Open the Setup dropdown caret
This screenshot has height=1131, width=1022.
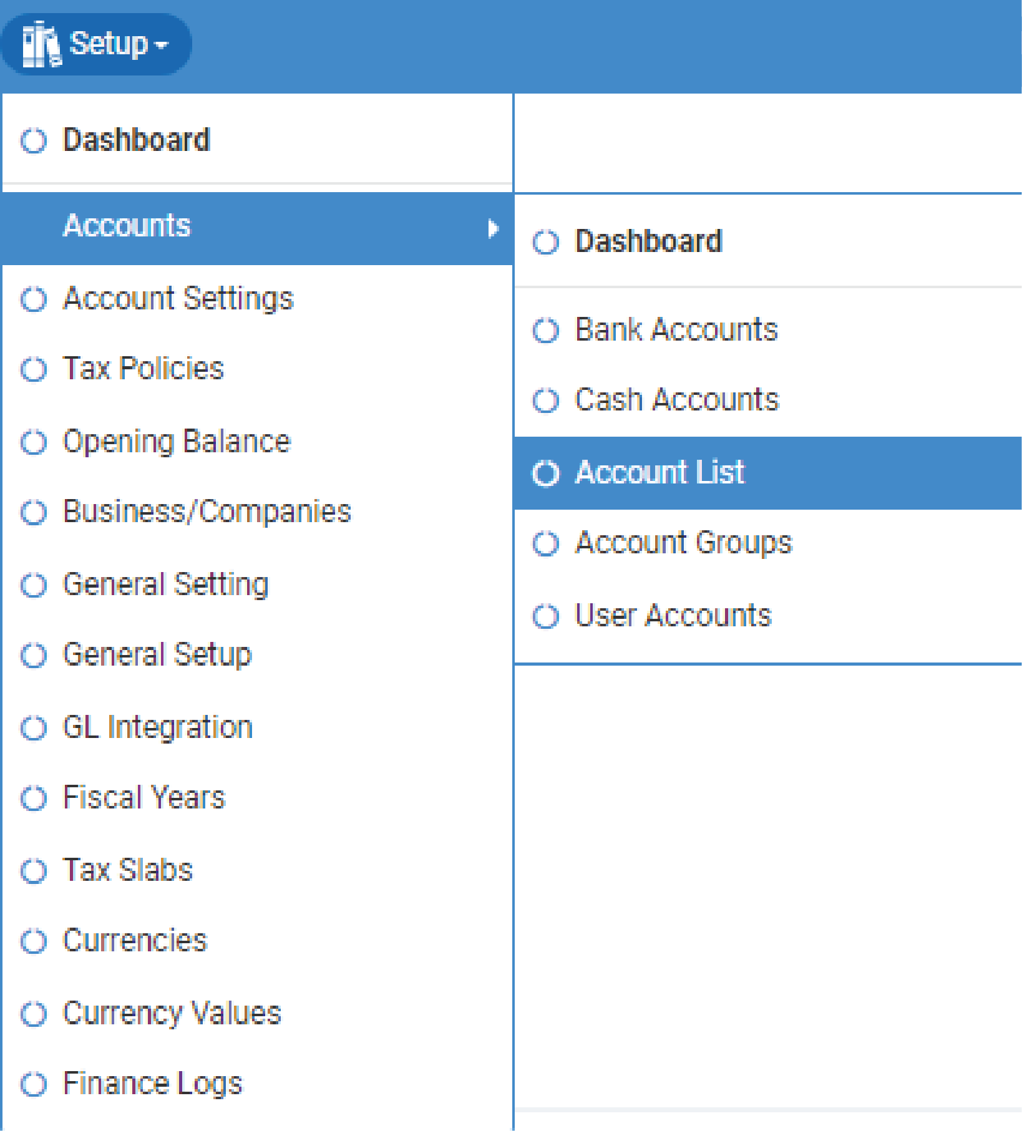161,46
